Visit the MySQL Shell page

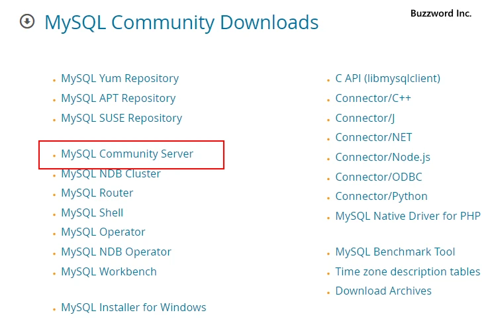[92, 213]
